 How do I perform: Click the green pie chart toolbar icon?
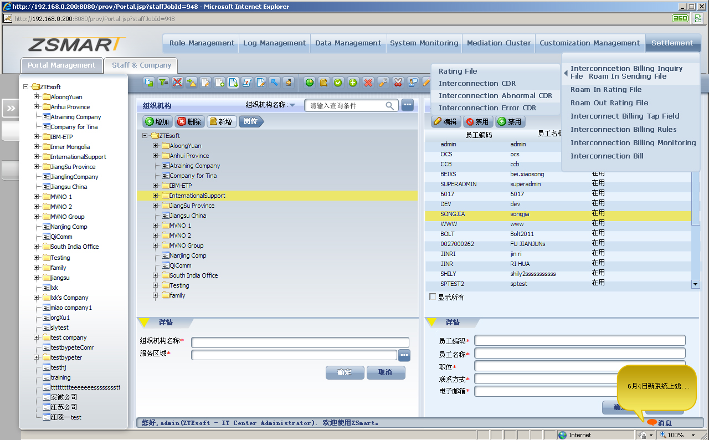click(x=309, y=83)
